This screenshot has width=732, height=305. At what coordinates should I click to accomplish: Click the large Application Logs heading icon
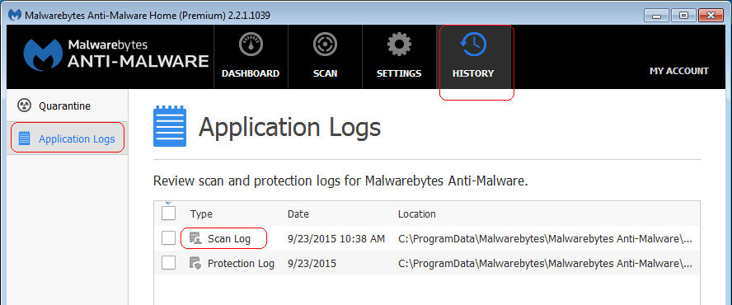[170, 127]
